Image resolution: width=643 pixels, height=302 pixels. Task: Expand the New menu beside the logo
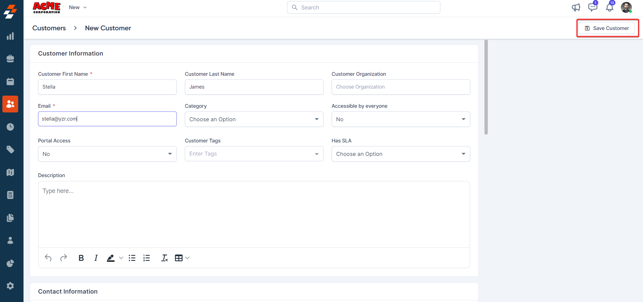click(78, 7)
